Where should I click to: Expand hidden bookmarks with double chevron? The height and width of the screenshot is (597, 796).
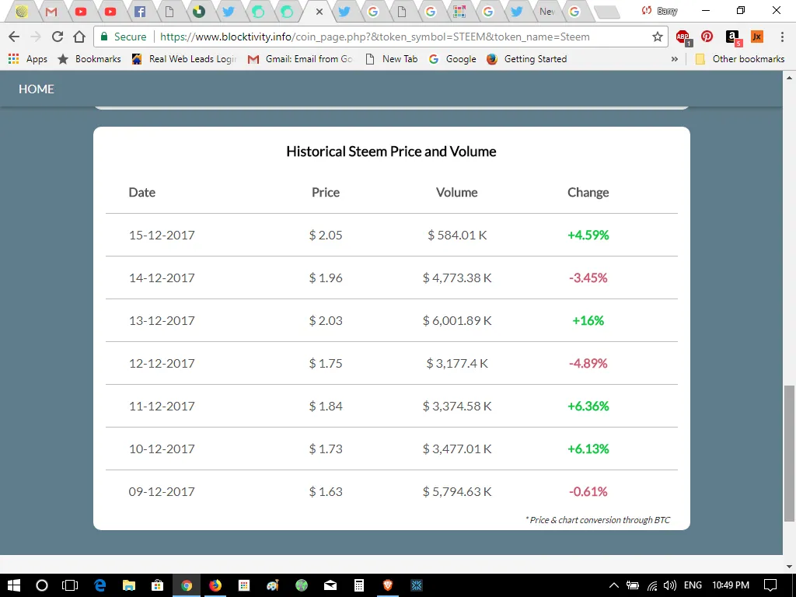[674, 59]
